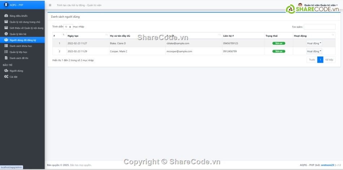Screen dimensions: 343x170
Task: Select Quản lý nội dung trang chủ menu
Action: tap(25, 22)
